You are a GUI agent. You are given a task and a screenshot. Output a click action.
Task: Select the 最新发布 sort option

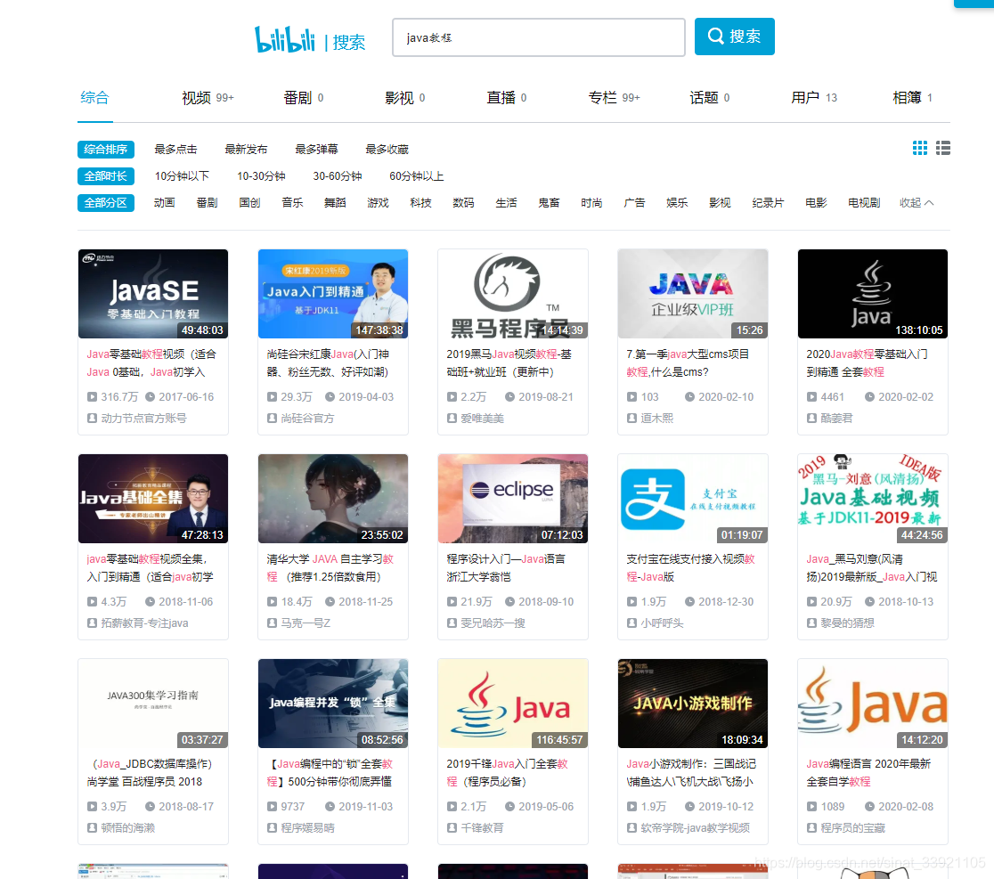point(246,149)
